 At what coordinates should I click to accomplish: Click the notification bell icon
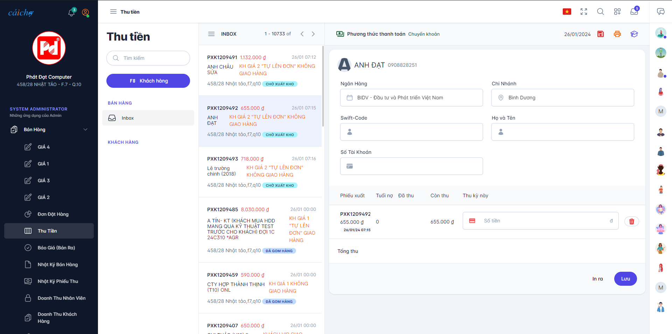[71, 13]
